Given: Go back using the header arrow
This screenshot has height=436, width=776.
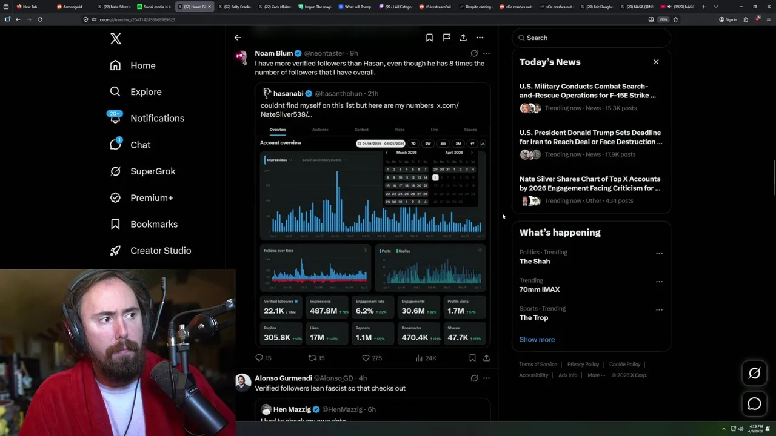Looking at the screenshot, I should (x=238, y=38).
